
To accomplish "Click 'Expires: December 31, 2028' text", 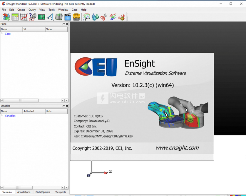I will click(93, 131).
